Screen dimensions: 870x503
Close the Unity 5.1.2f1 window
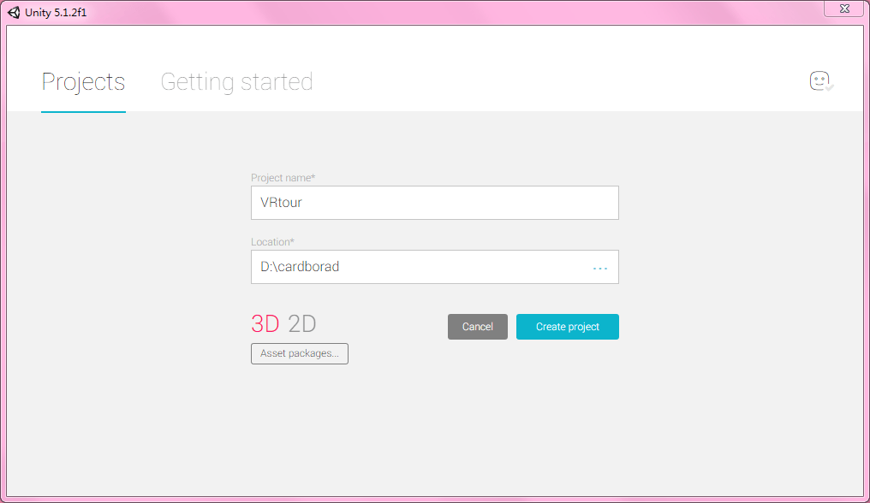coord(844,9)
